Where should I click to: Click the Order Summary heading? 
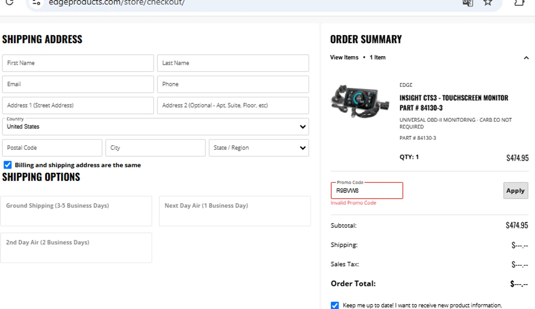(366, 39)
